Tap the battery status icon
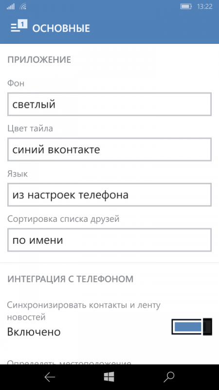The height and width of the screenshot is (390, 219). 186,6
